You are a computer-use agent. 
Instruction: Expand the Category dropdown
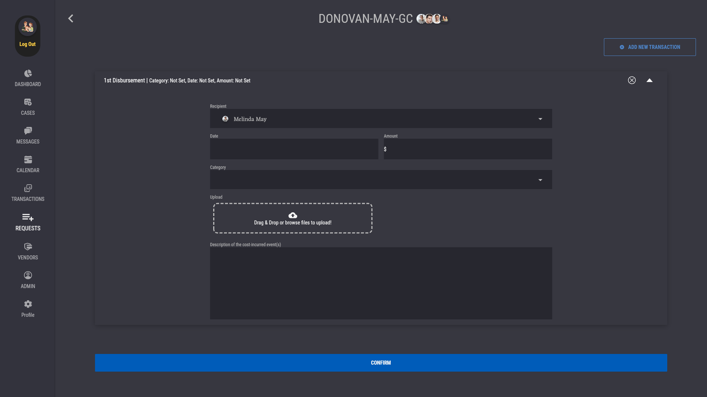pos(381,180)
